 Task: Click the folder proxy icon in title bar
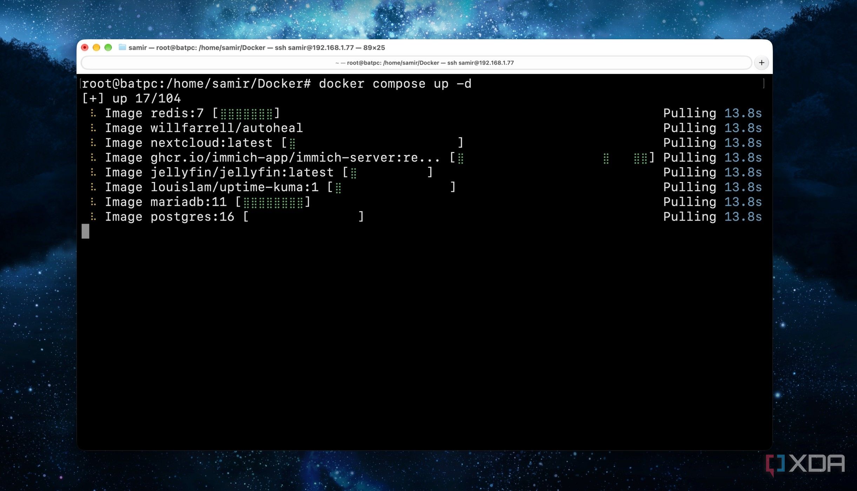[x=122, y=47]
